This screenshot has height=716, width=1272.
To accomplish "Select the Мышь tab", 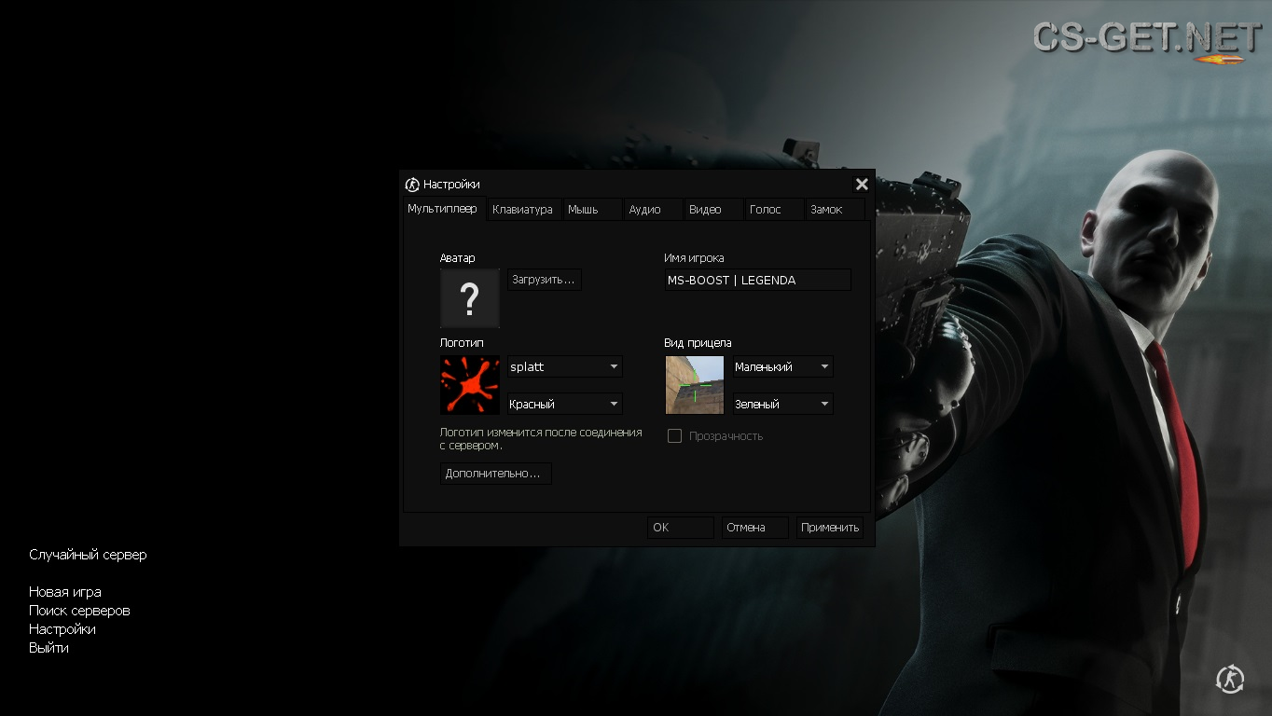I will 583,210.
